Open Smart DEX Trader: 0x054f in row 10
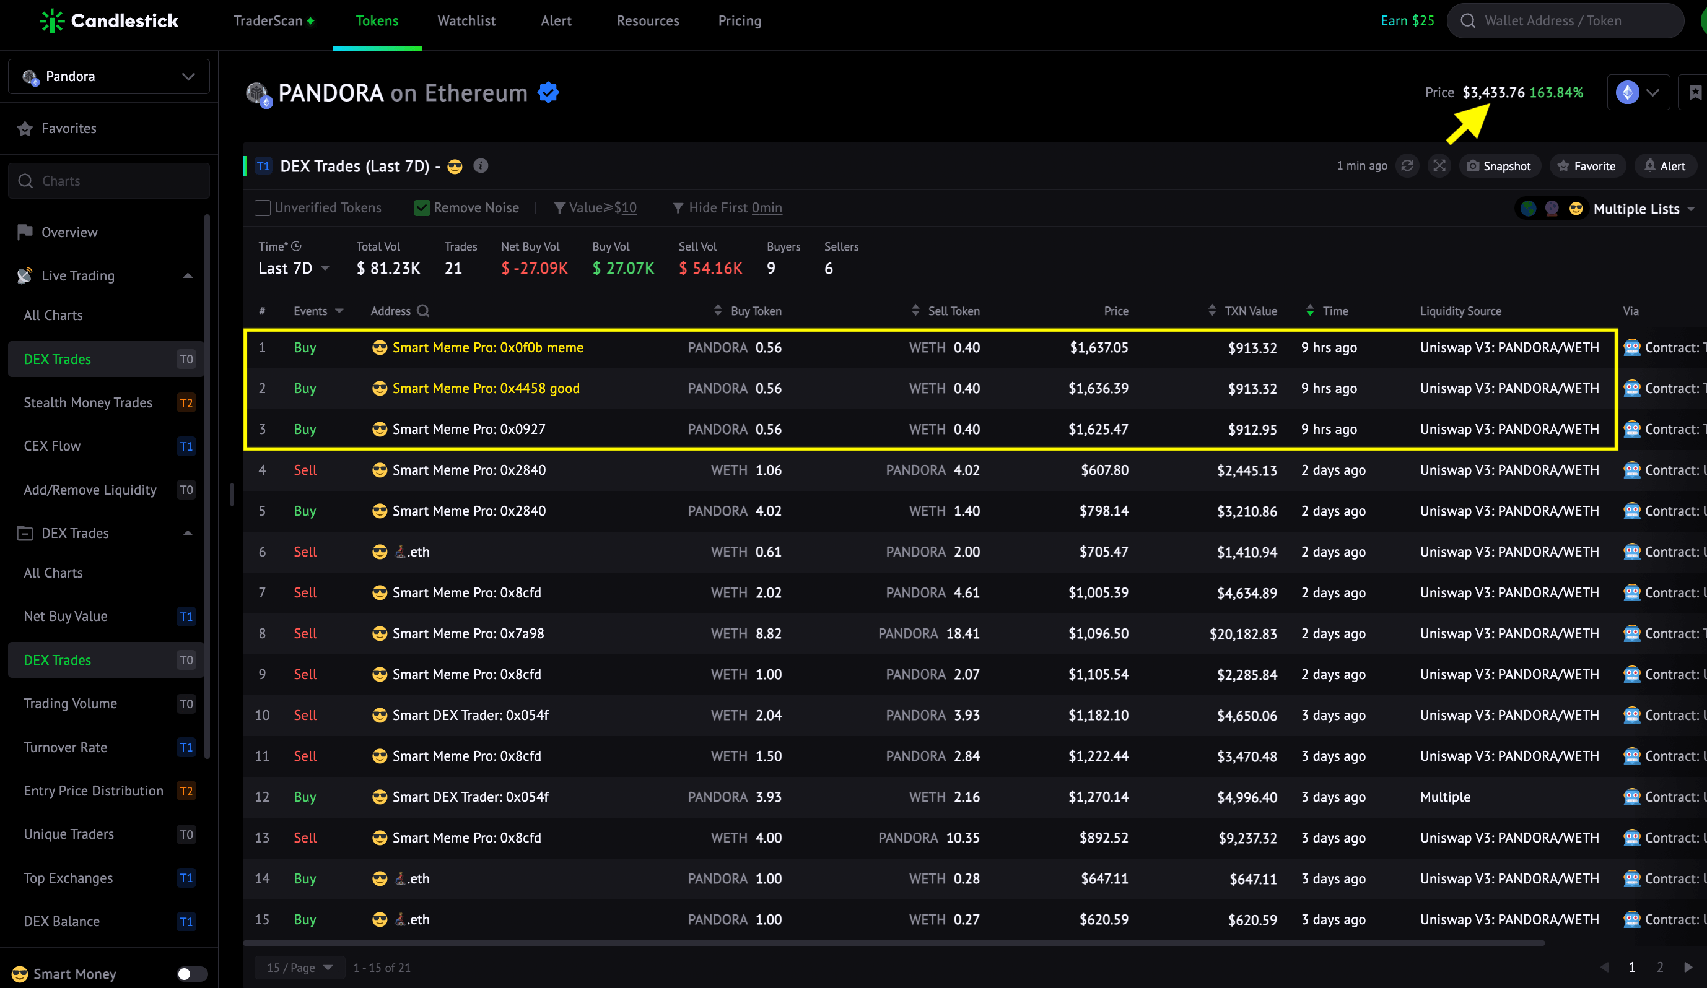Image resolution: width=1707 pixels, height=988 pixels. 471,715
